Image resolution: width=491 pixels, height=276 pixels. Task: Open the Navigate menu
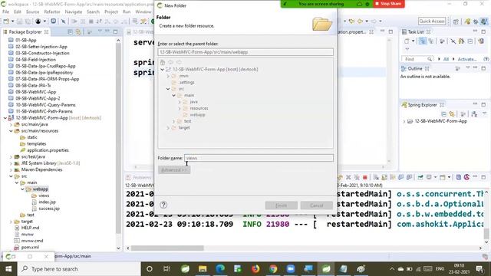tap(74, 11)
